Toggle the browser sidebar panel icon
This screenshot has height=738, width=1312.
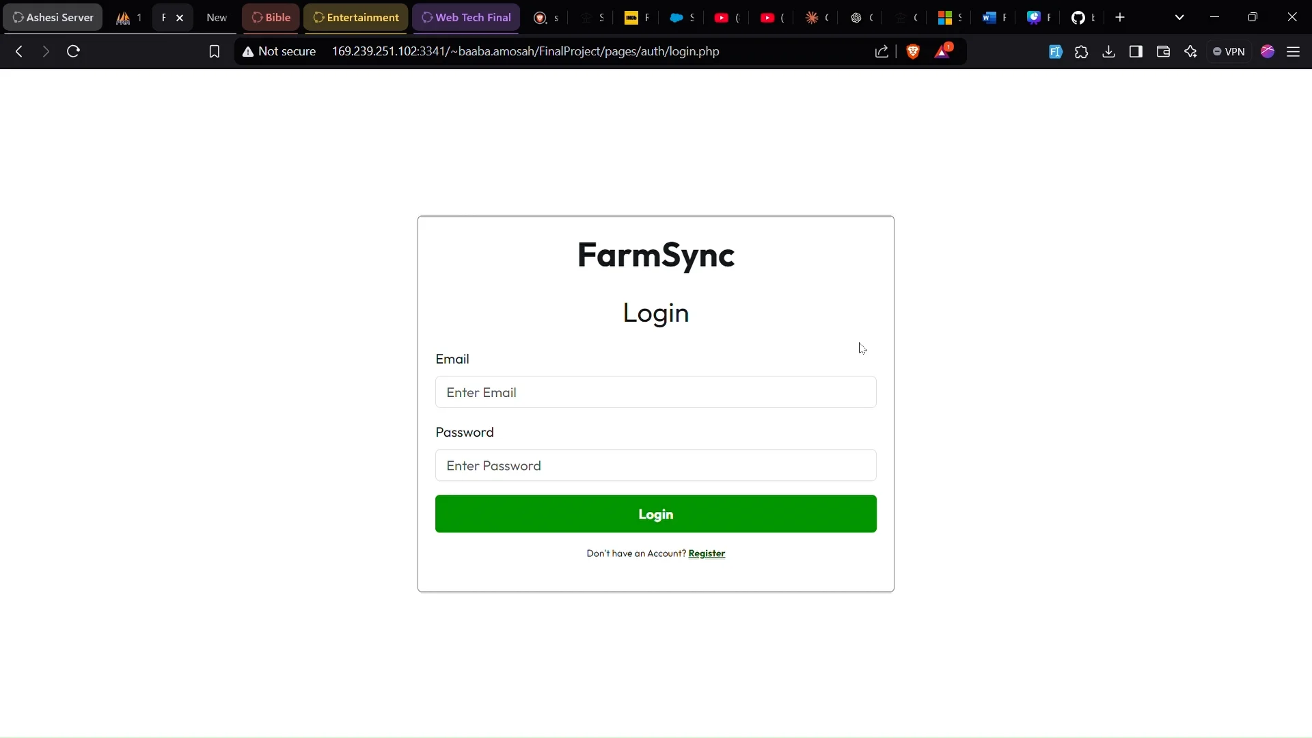pos(1136,51)
